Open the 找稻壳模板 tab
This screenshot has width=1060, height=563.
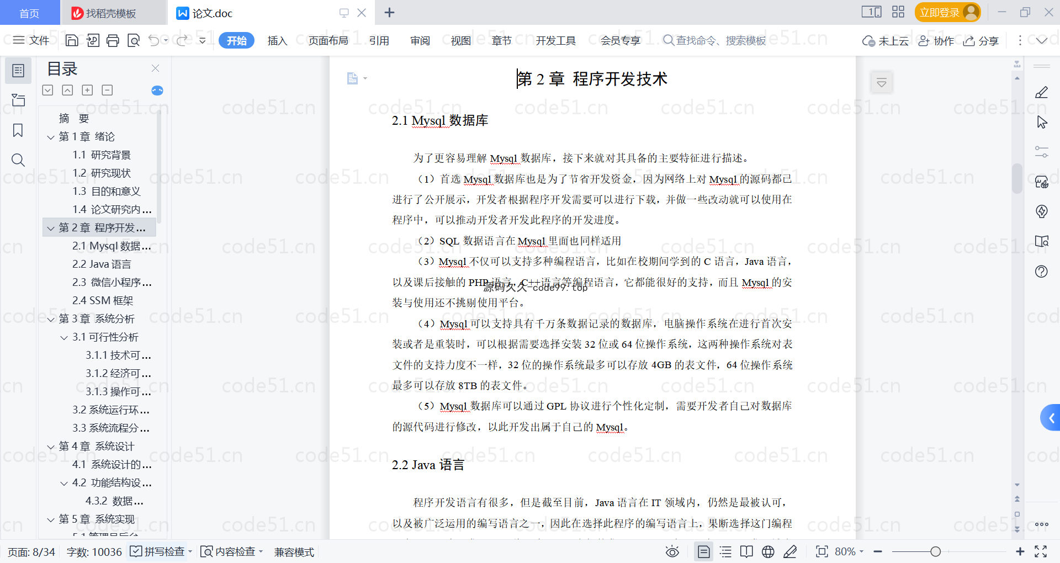coord(113,13)
